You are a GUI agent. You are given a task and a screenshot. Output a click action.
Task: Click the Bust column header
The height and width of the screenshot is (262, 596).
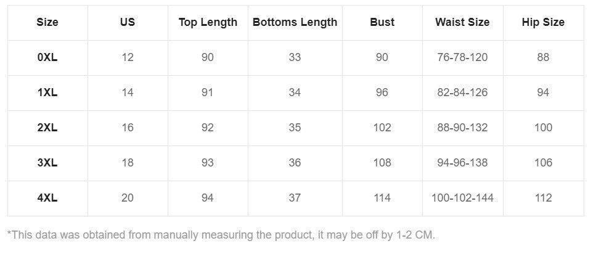[x=382, y=22]
